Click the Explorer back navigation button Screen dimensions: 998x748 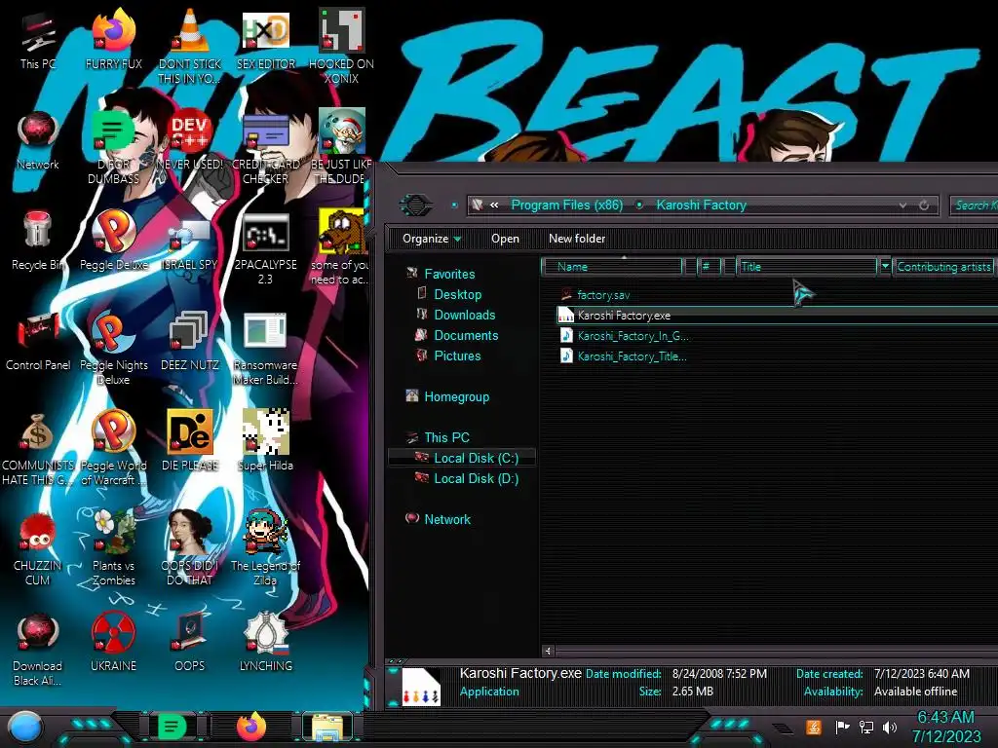415,205
